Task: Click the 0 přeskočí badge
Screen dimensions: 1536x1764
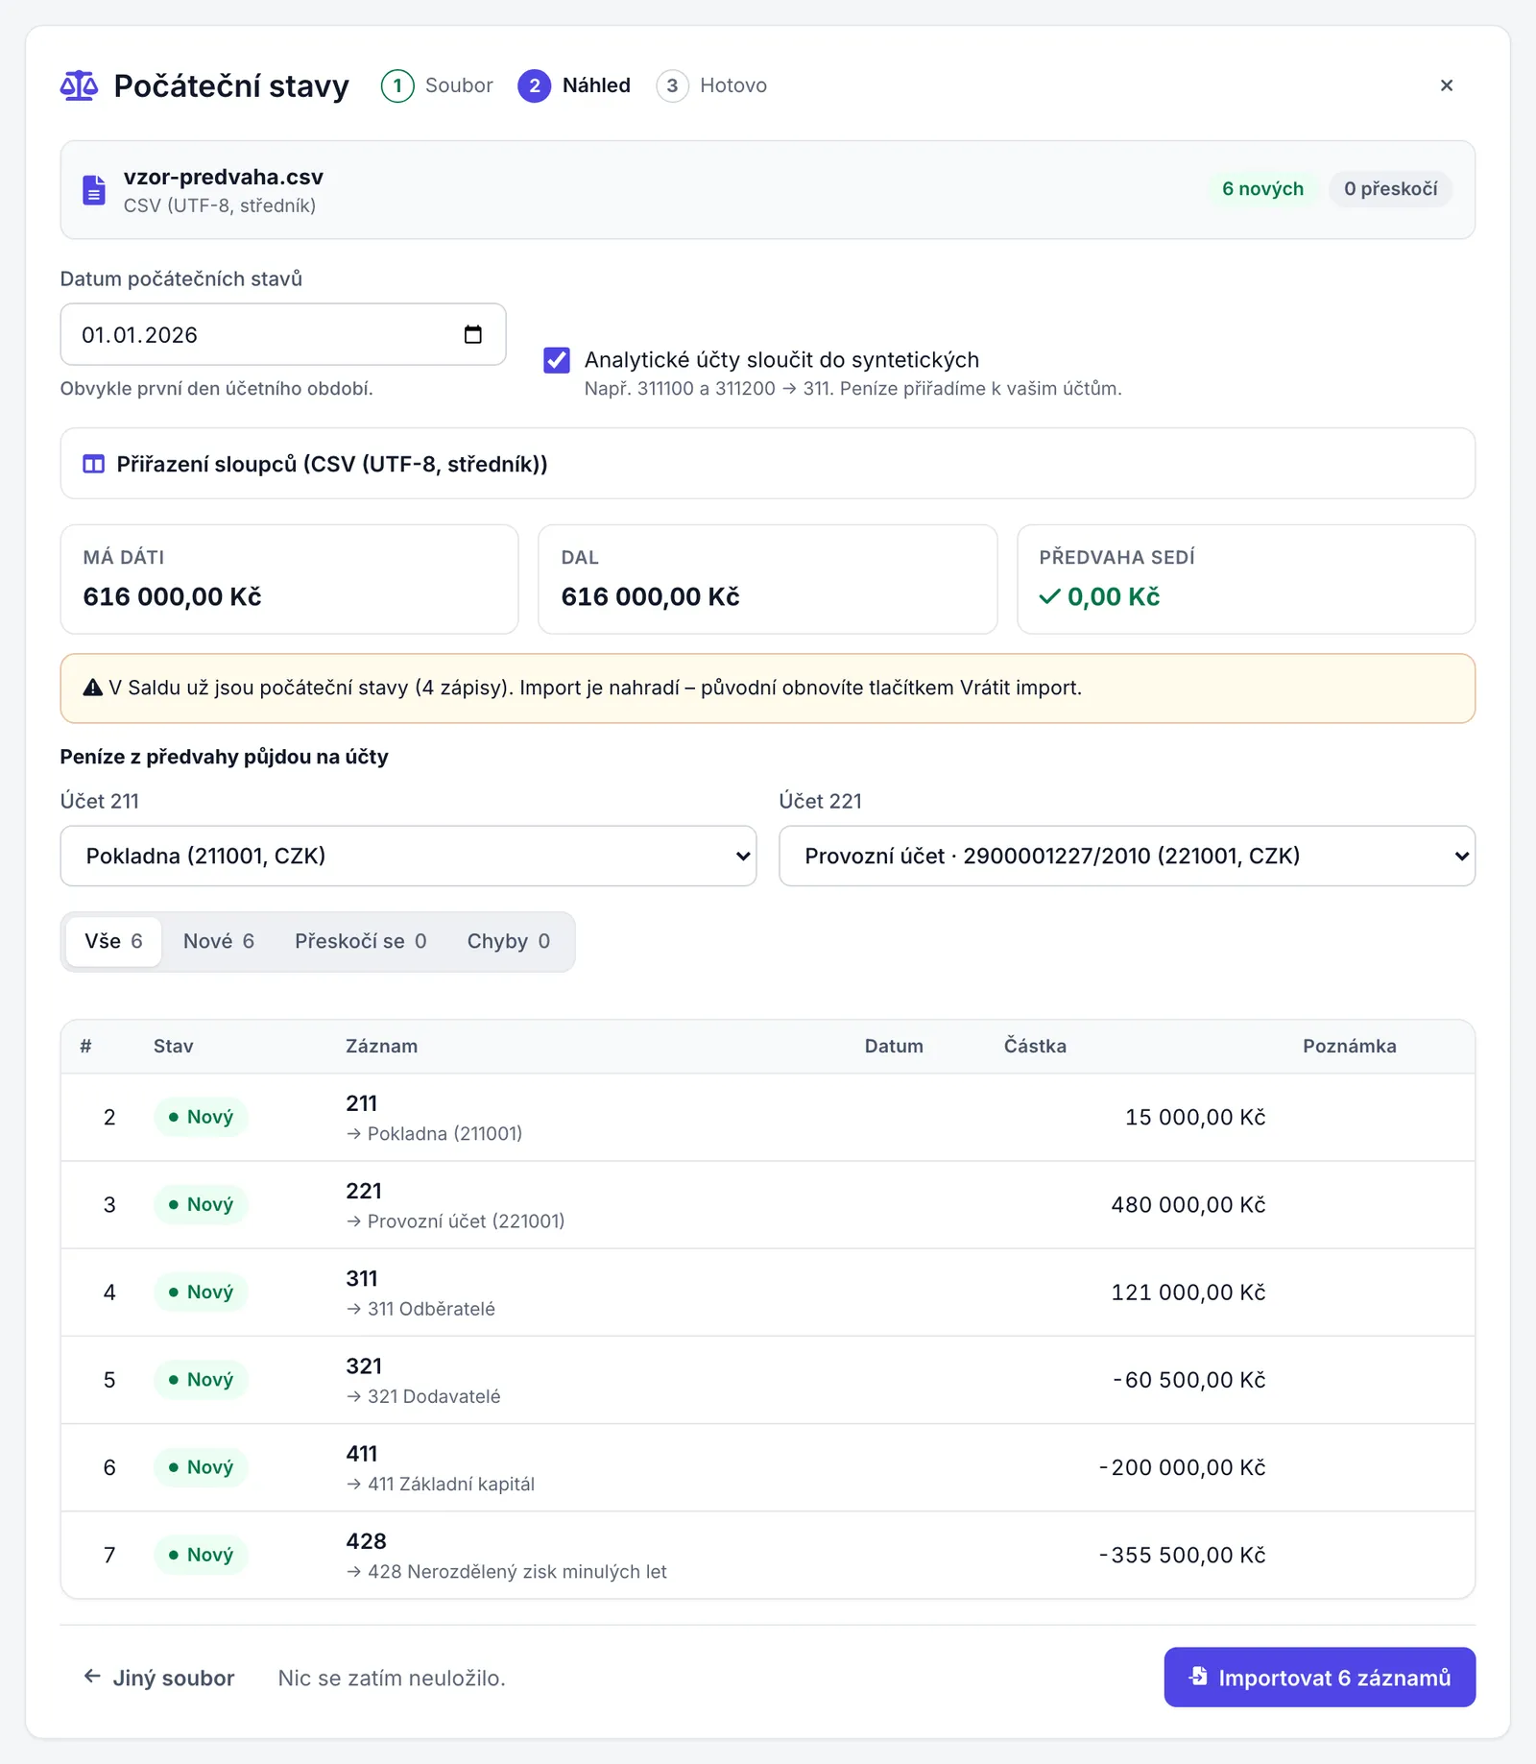Action: 1390,189
